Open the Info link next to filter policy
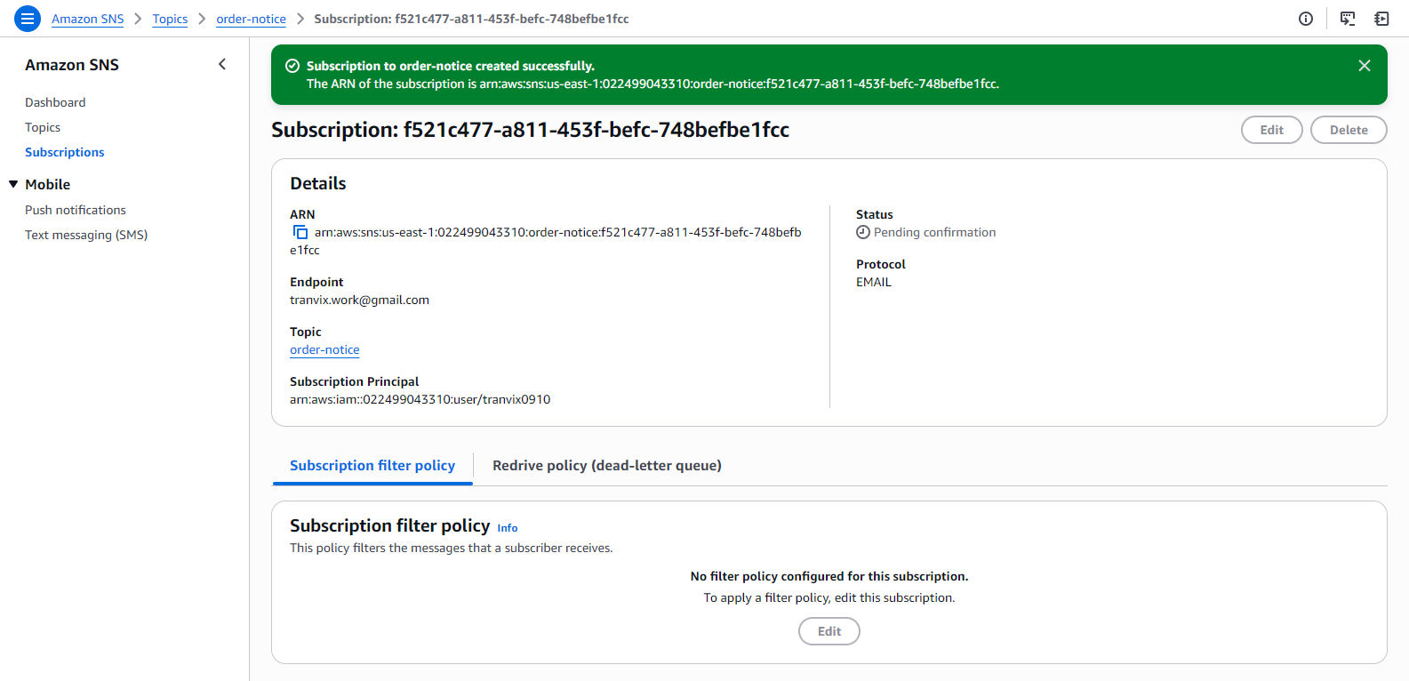 [x=508, y=528]
